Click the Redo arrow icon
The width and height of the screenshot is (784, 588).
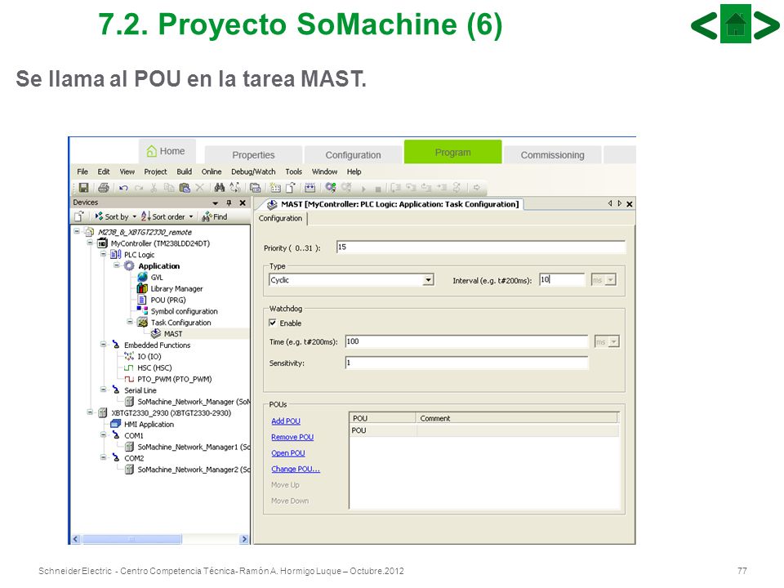pyautogui.click(x=139, y=188)
